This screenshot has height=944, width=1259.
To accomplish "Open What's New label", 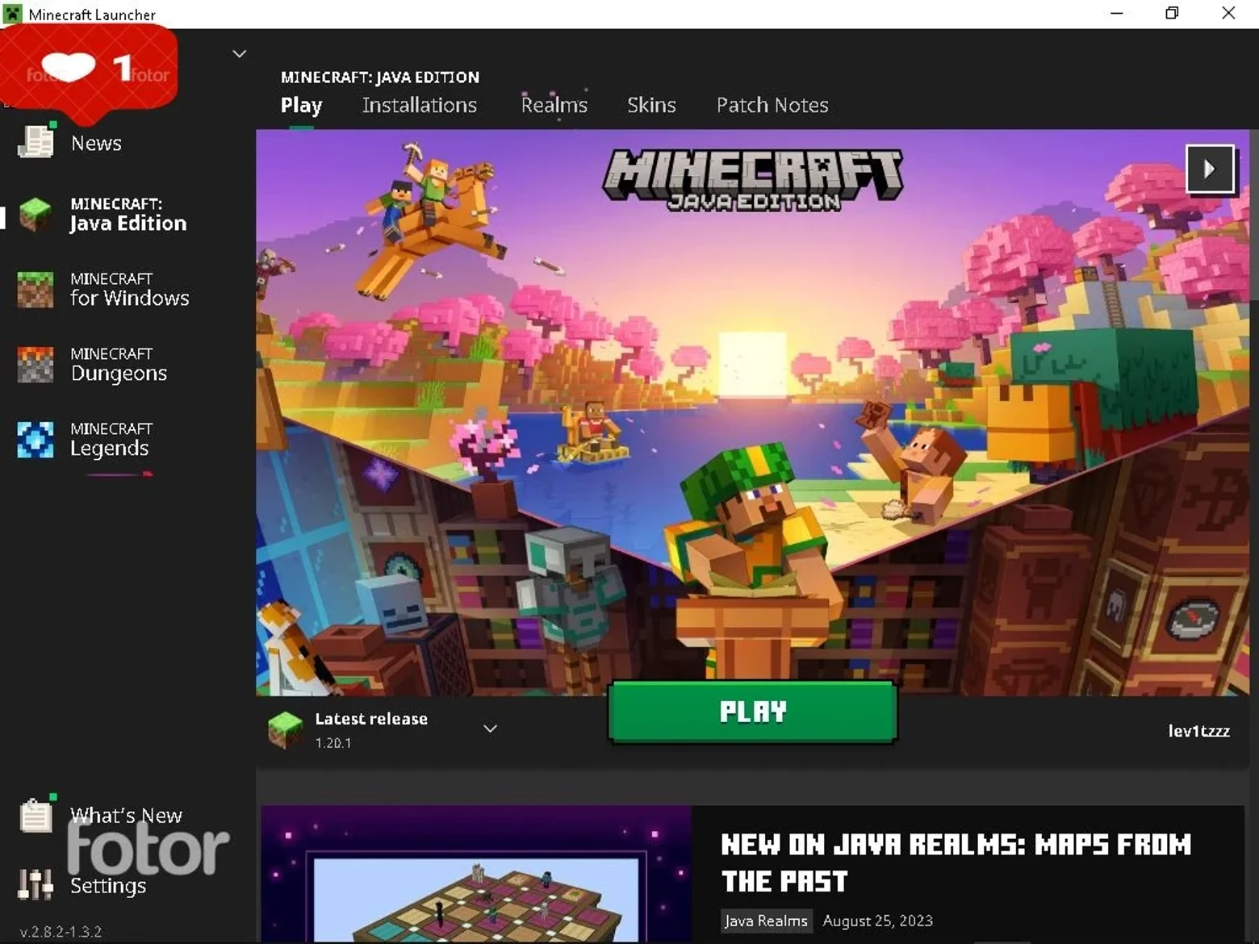I will click(126, 816).
